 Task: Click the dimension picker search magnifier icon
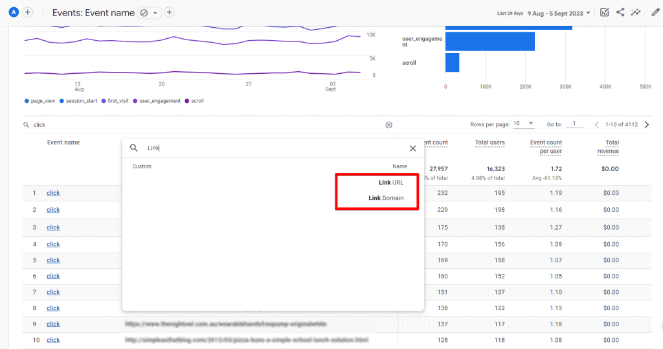(x=133, y=148)
